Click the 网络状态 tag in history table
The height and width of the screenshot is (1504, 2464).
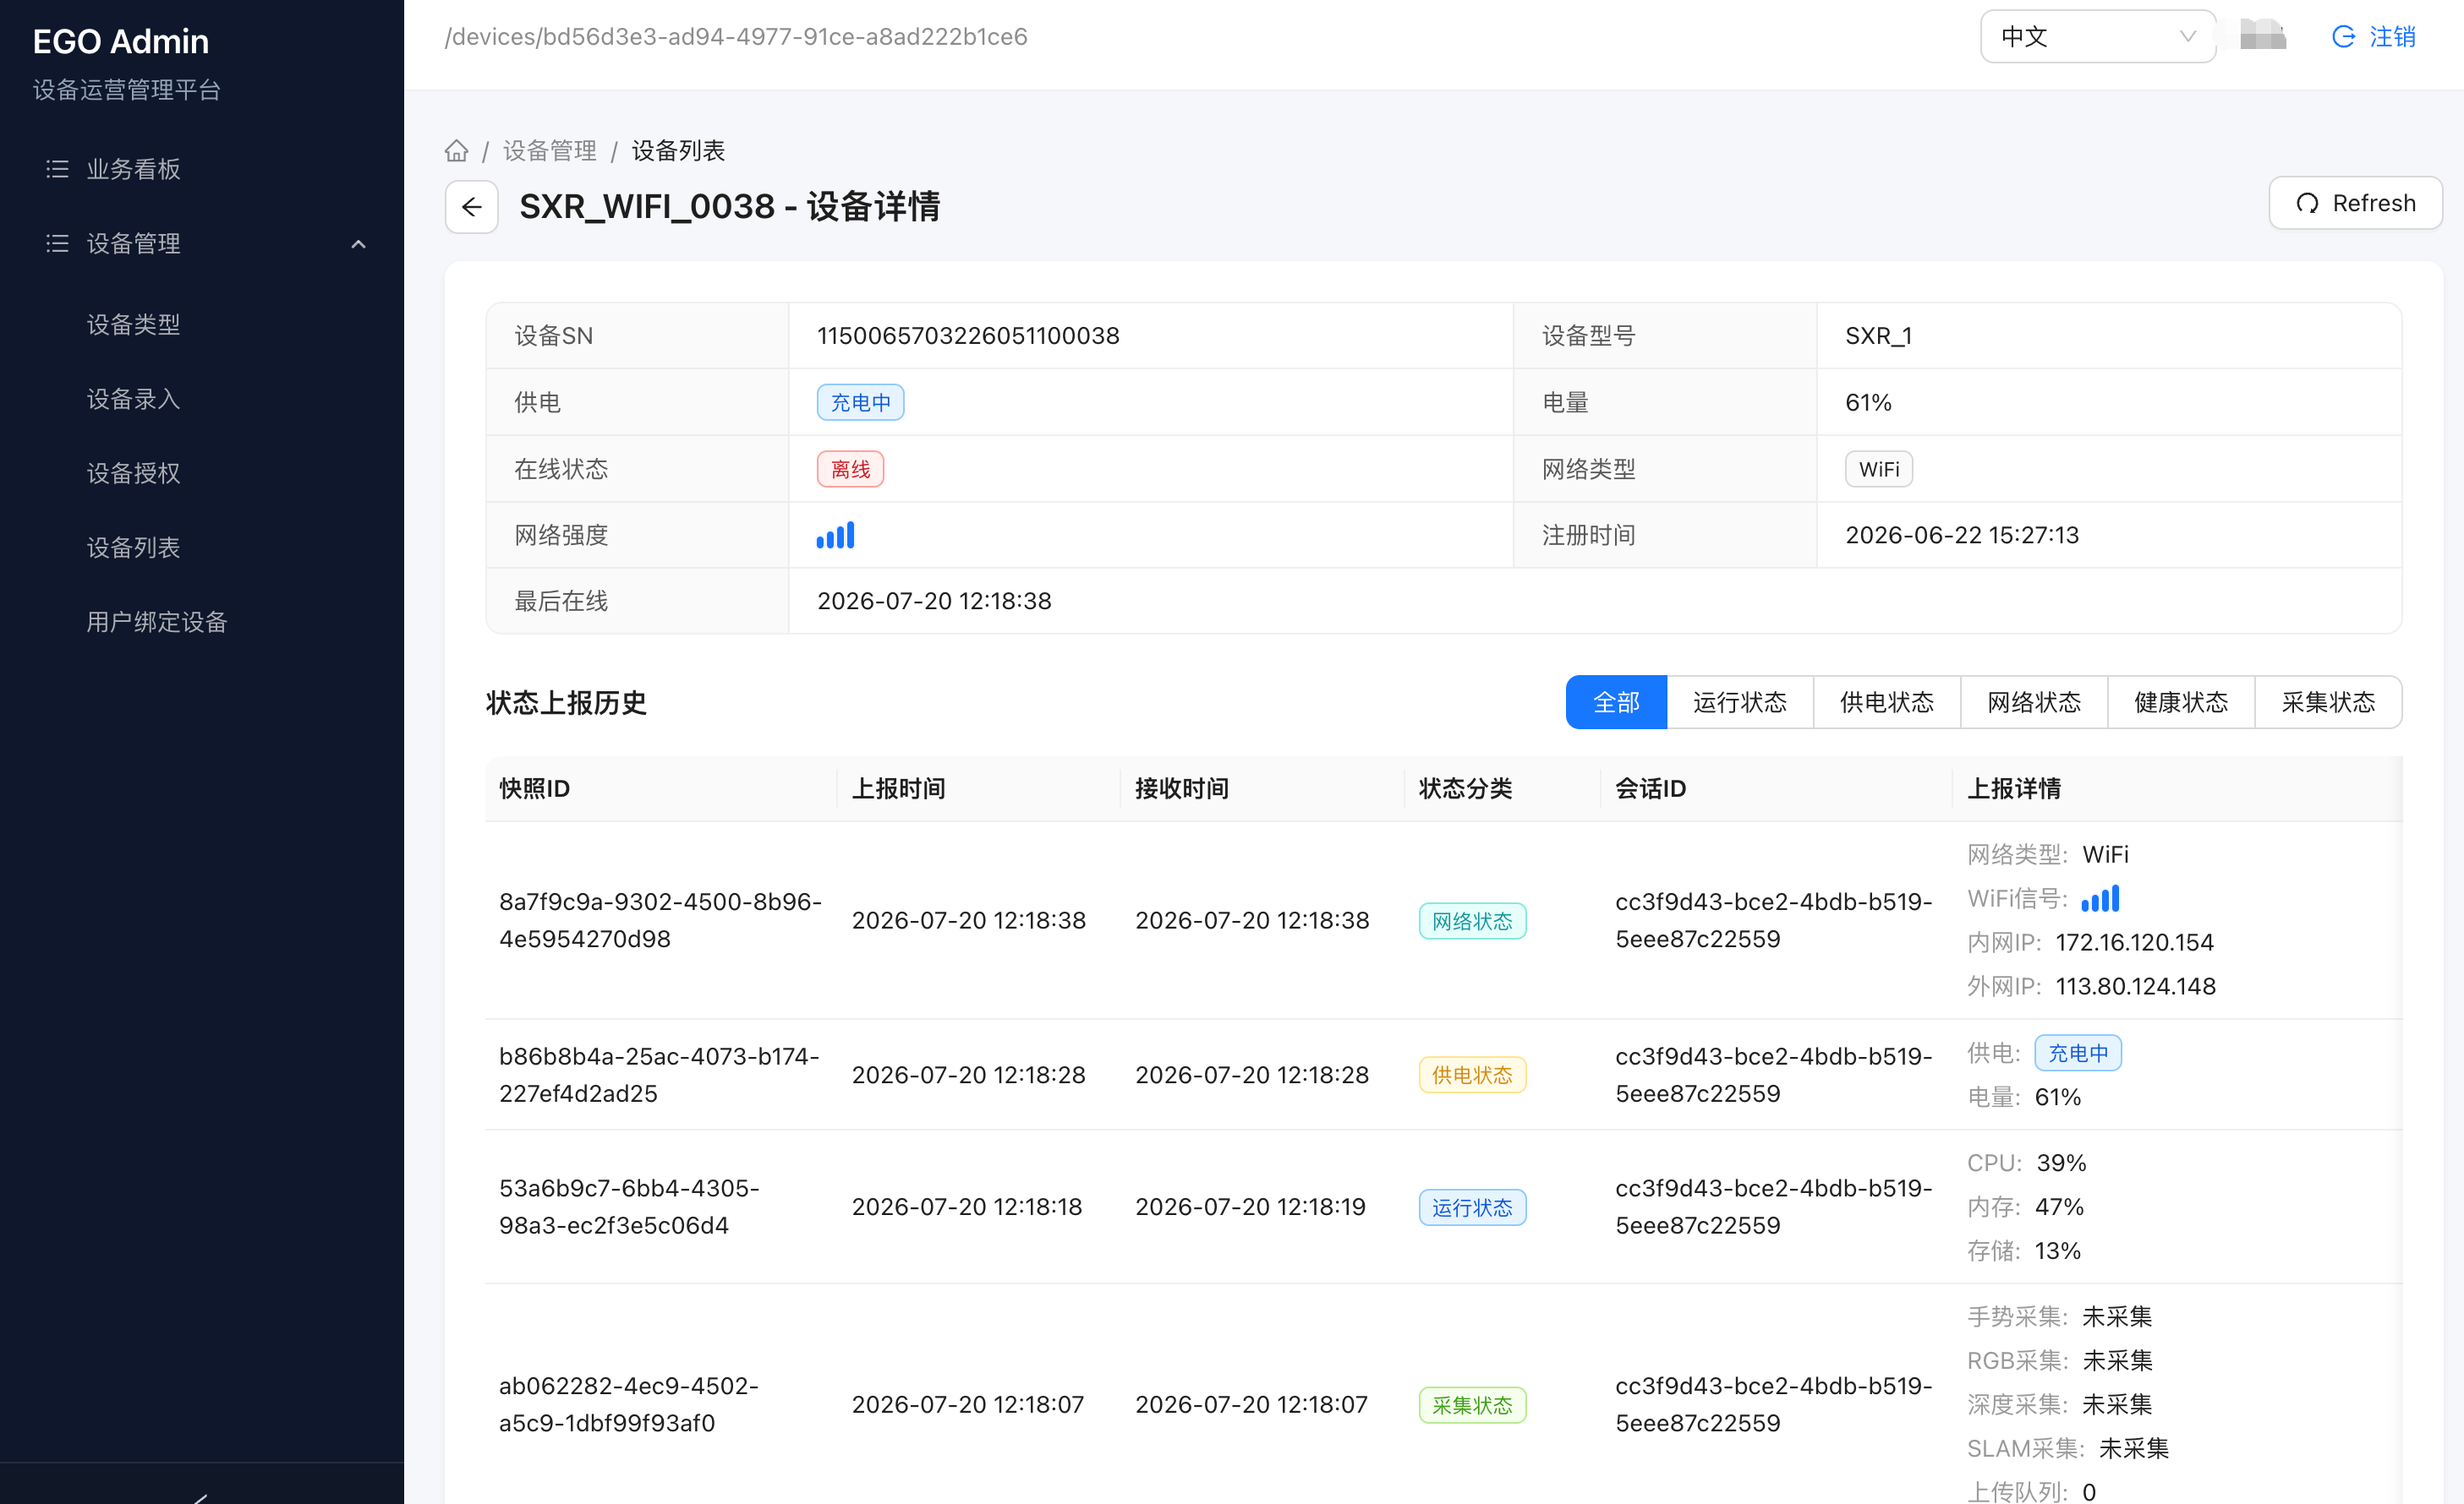tap(1472, 920)
